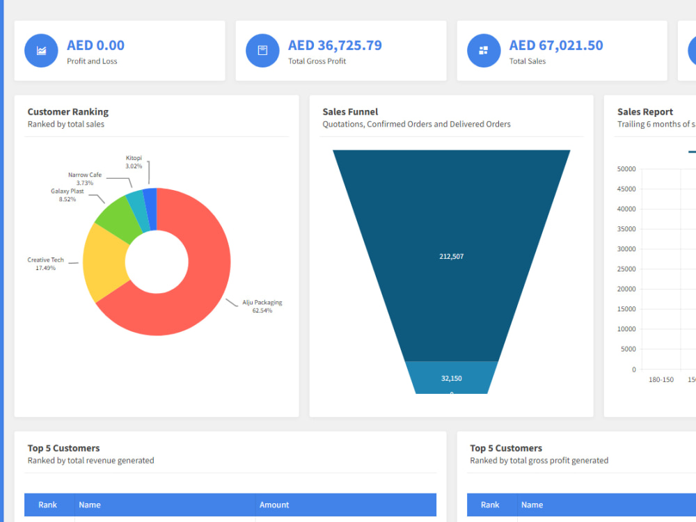Click the Sales Report panel title
Screen dimensions: 696x522
(x=645, y=112)
